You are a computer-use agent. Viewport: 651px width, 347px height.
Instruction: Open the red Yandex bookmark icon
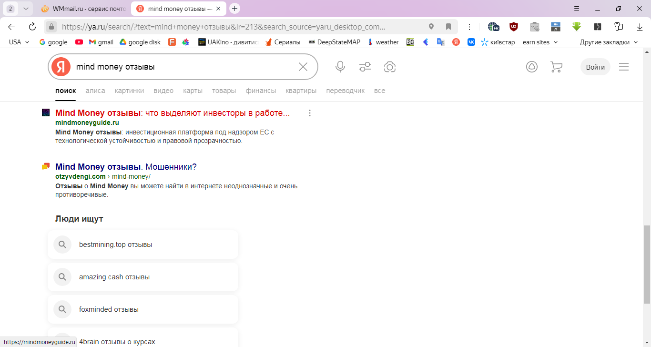tap(456, 42)
